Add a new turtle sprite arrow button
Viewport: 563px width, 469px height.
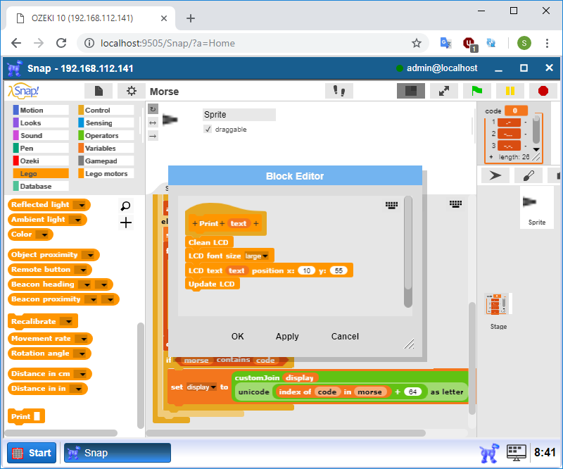click(x=495, y=175)
